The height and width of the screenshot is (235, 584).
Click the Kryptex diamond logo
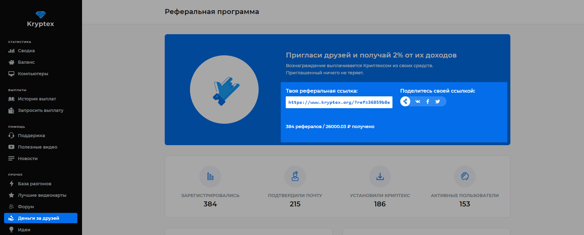[41, 14]
